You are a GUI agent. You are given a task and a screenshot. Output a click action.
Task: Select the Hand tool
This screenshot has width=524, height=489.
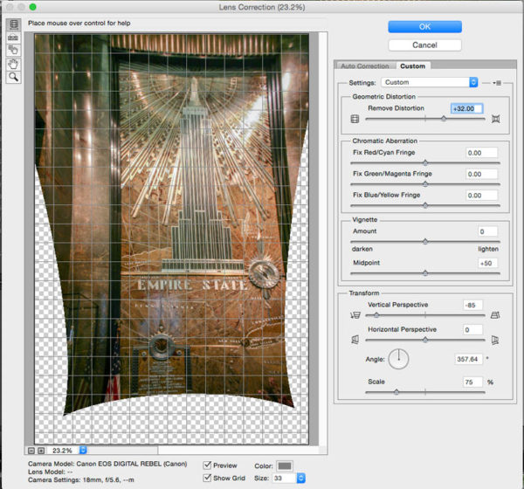pos(14,64)
